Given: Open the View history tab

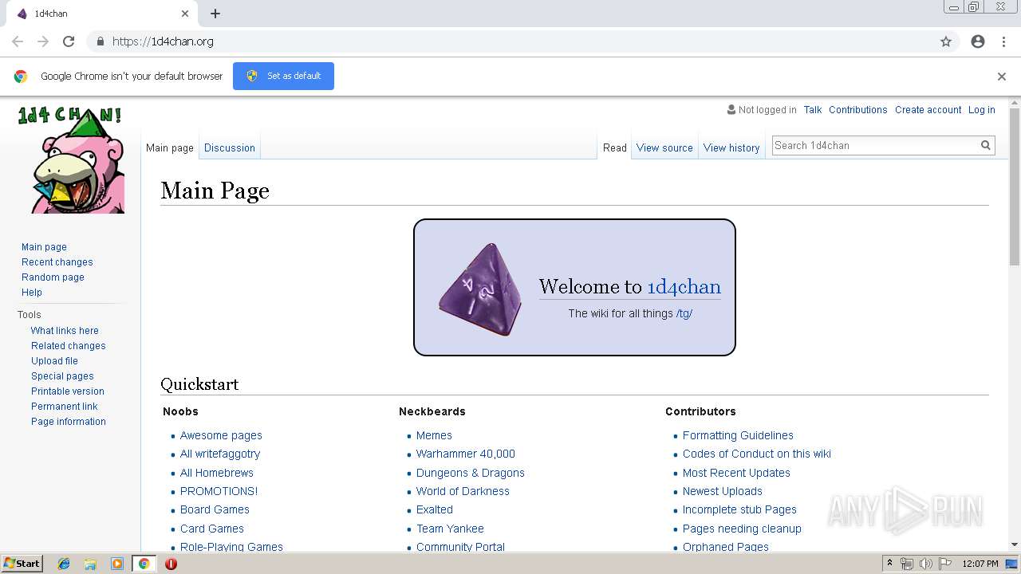Looking at the screenshot, I should (x=731, y=147).
